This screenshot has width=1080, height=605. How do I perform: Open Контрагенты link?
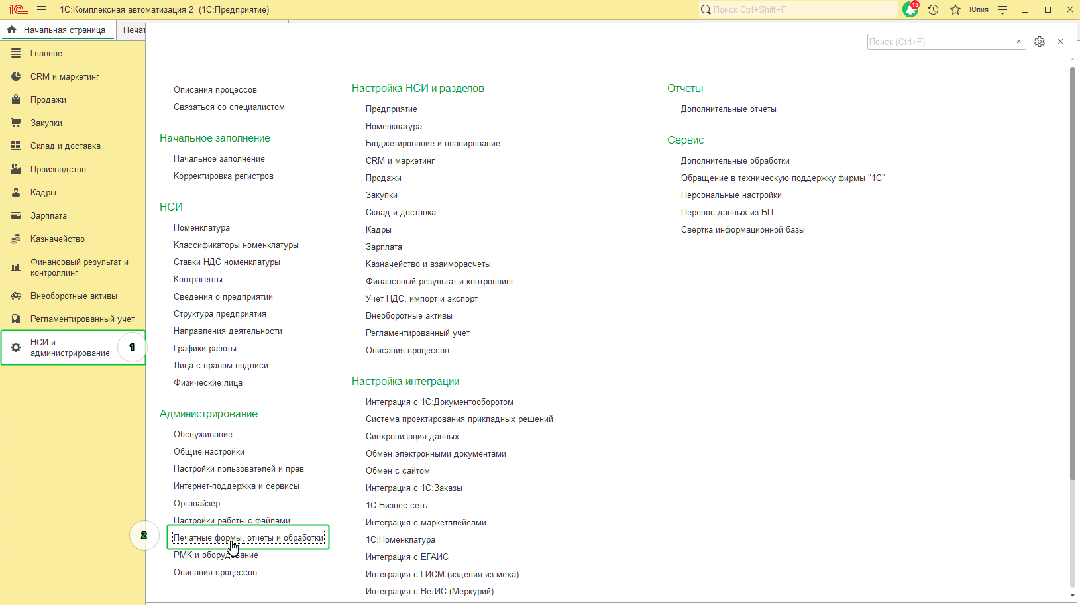198,279
